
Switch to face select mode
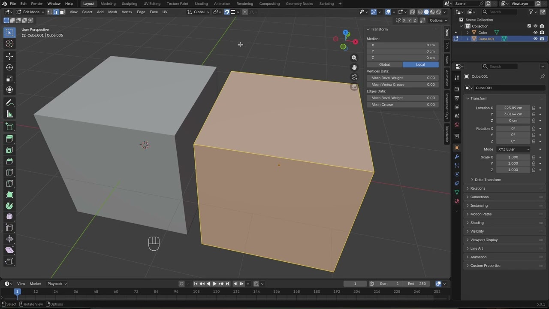tap(62, 12)
